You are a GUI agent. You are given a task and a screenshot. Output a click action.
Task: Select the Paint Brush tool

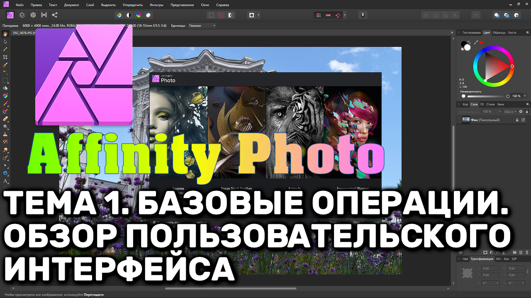pos(5,103)
